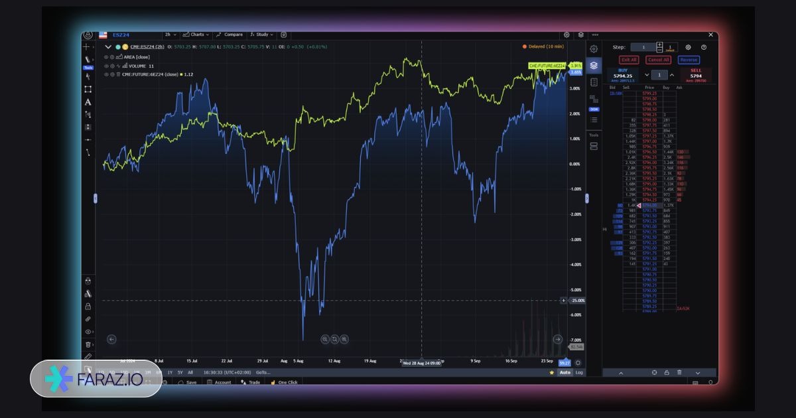
Task: Click the Step value input field
Action: pyautogui.click(x=642, y=47)
